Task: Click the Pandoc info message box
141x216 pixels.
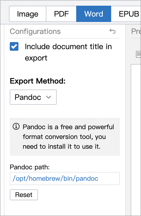Action: tap(65, 137)
